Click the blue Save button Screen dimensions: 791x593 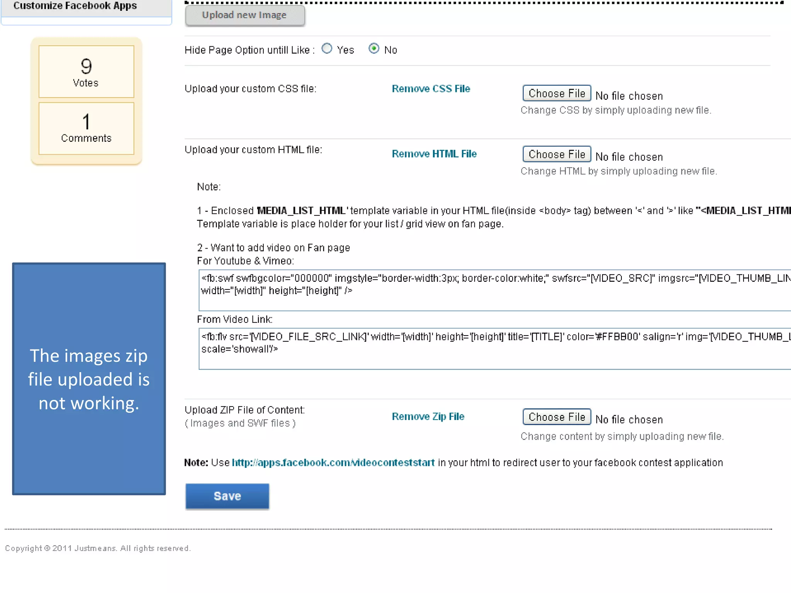point(227,496)
